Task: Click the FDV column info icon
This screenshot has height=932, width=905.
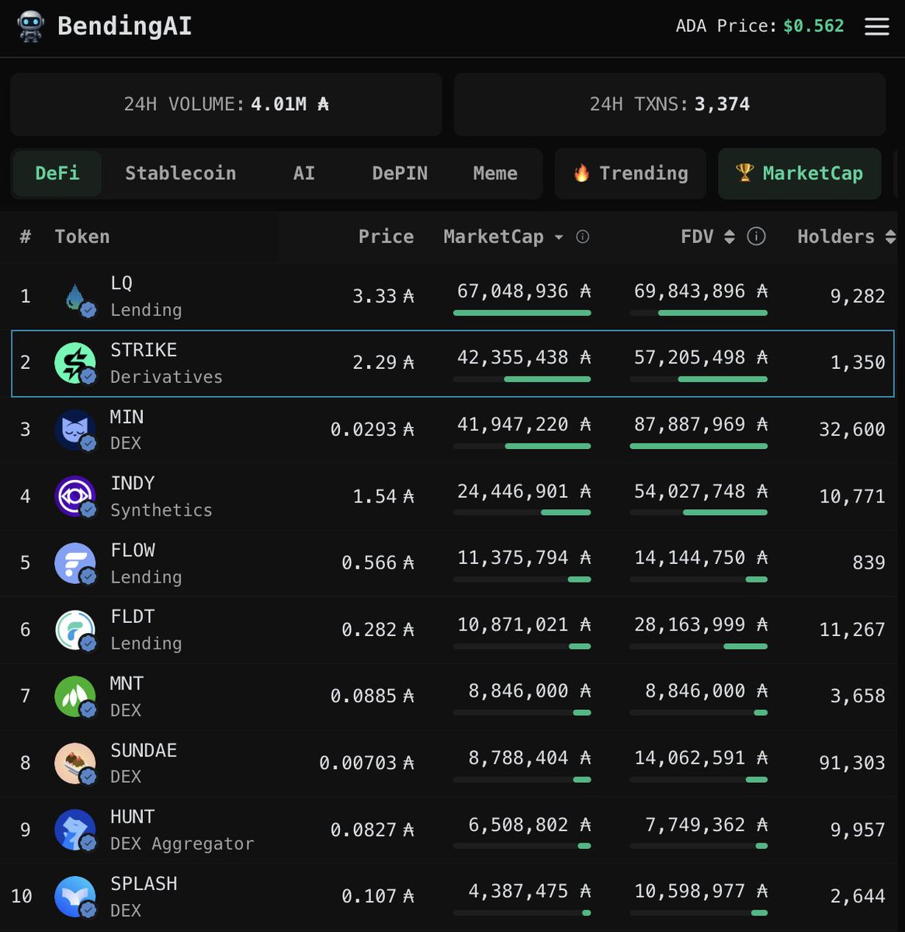Action: (756, 237)
